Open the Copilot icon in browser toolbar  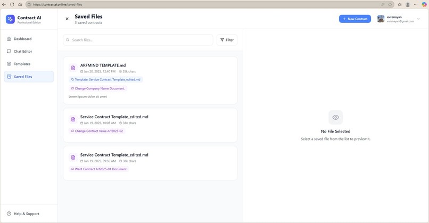pos(424,4)
